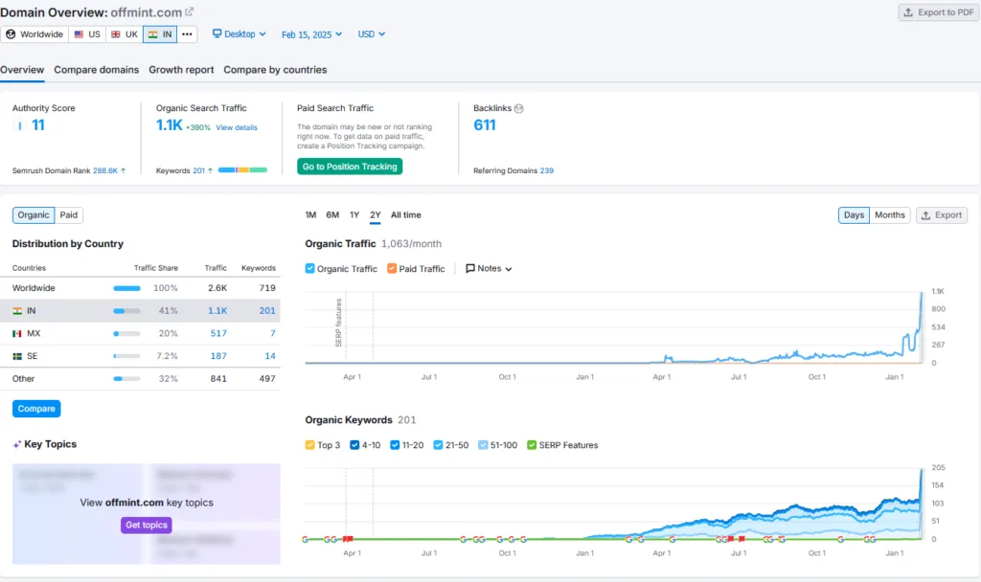Click the first Google G marker on keywords chart

[306, 540]
